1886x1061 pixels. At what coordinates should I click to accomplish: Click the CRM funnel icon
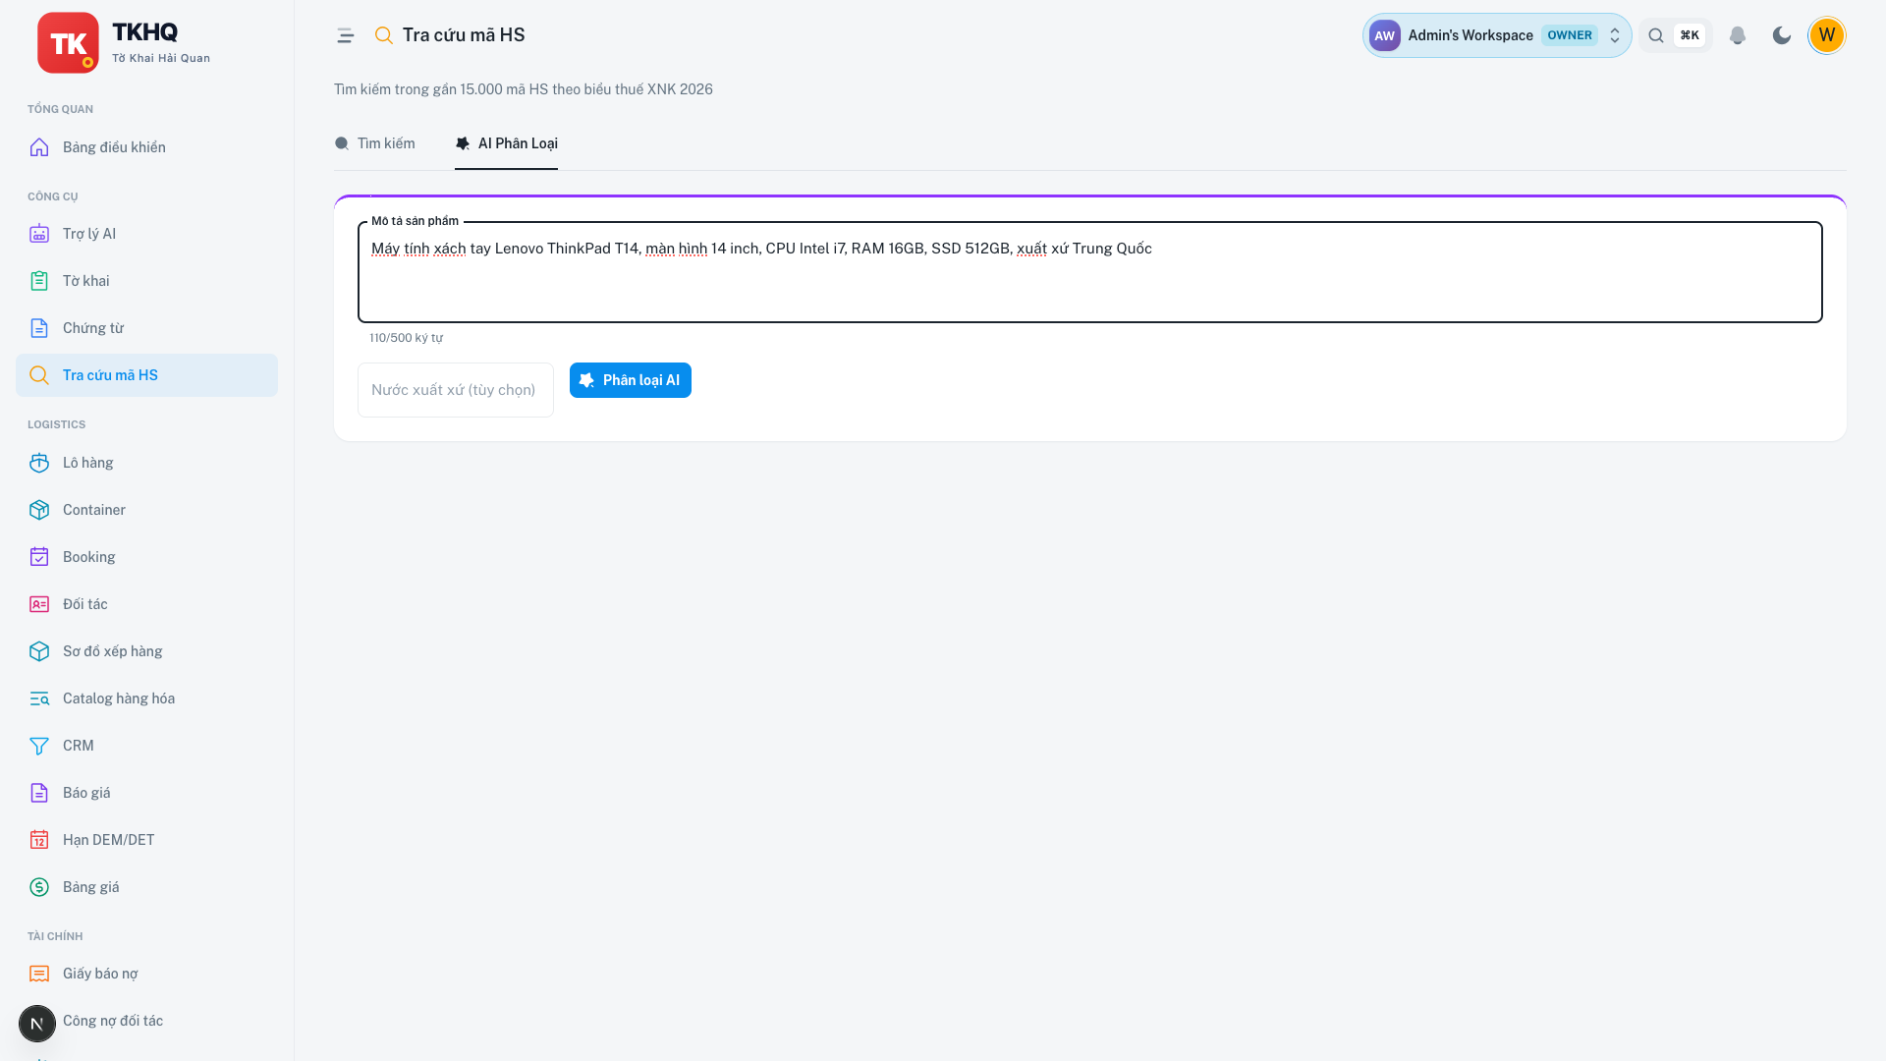pyautogui.click(x=39, y=746)
